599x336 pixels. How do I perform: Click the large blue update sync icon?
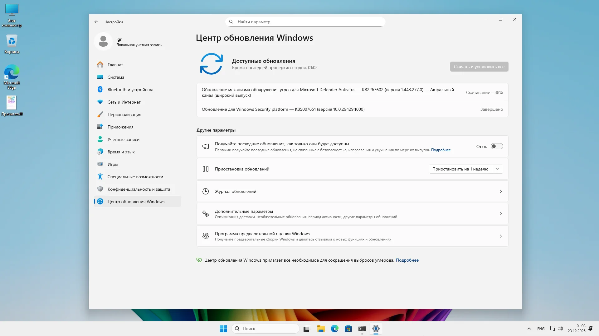point(212,64)
